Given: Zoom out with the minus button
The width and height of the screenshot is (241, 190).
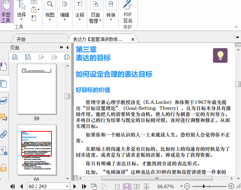Looking at the screenshot, I should click(187, 186).
